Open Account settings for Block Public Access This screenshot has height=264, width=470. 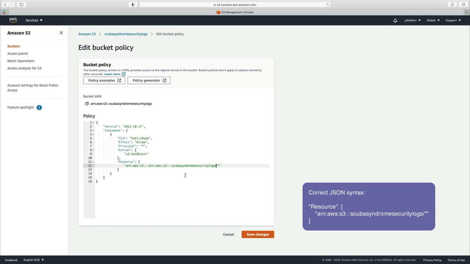[33, 88]
